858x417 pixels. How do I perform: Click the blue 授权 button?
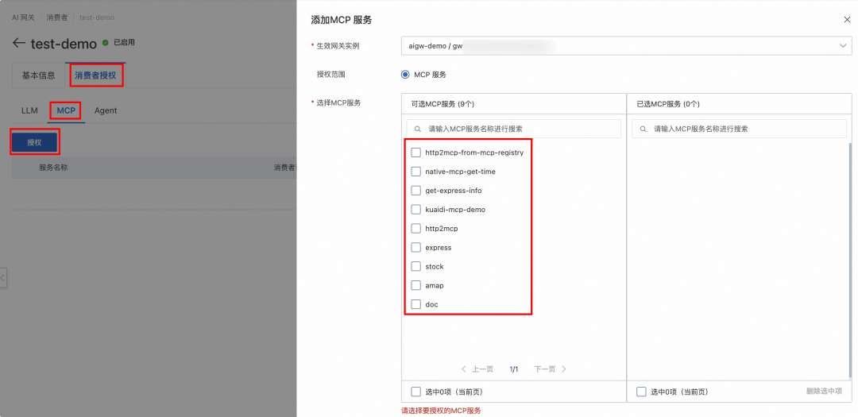click(34, 142)
